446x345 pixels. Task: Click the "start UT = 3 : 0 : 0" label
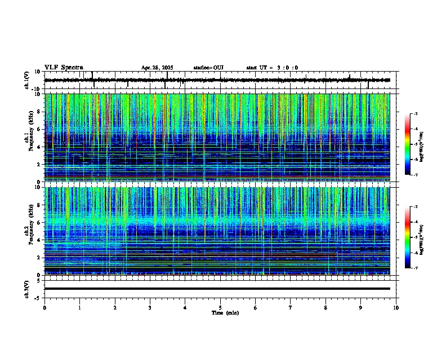(x=272, y=68)
